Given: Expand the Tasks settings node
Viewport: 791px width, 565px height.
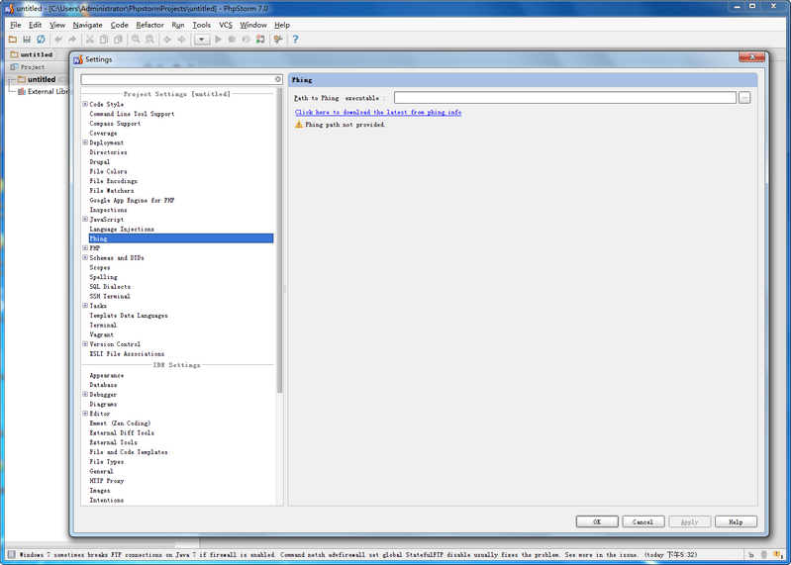Looking at the screenshot, I should tap(85, 306).
